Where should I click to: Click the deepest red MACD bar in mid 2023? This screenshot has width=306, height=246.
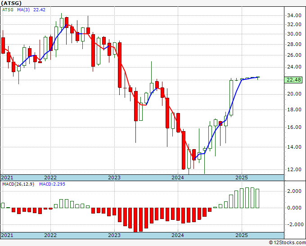[135, 220]
